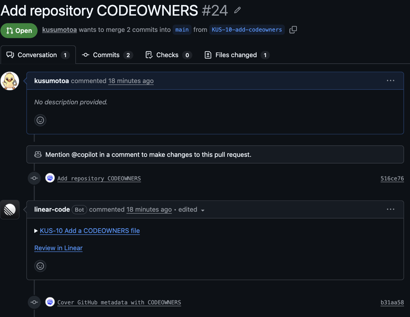Screen dimensions: 410x317
Task: Click the main base branch label
Action: pyautogui.click(x=182, y=30)
